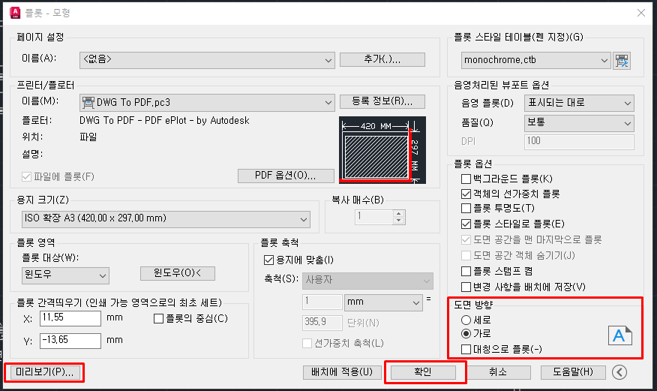The height and width of the screenshot is (391, 657).
Task: Increase copies with the up spinner arrow
Action: 399,213
